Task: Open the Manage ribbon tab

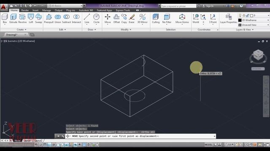Action: [46, 10]
